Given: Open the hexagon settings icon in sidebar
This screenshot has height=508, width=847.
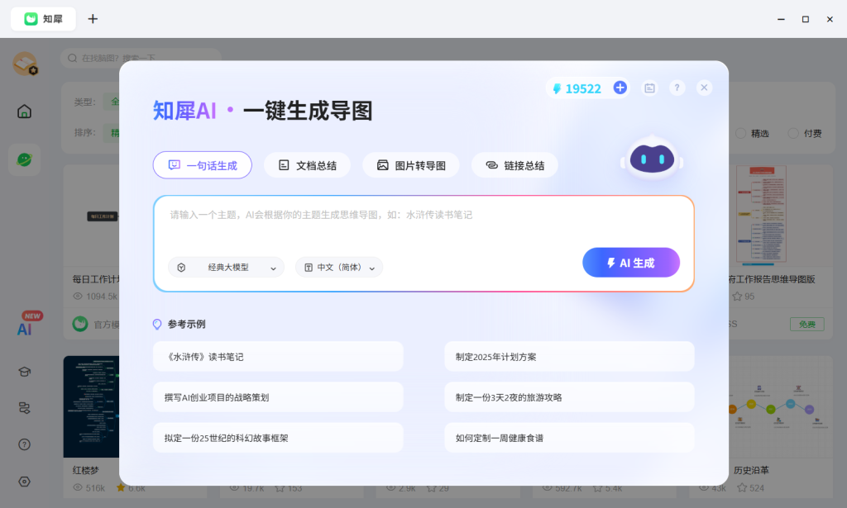Looking at the screenshot, I should (24, 482).
